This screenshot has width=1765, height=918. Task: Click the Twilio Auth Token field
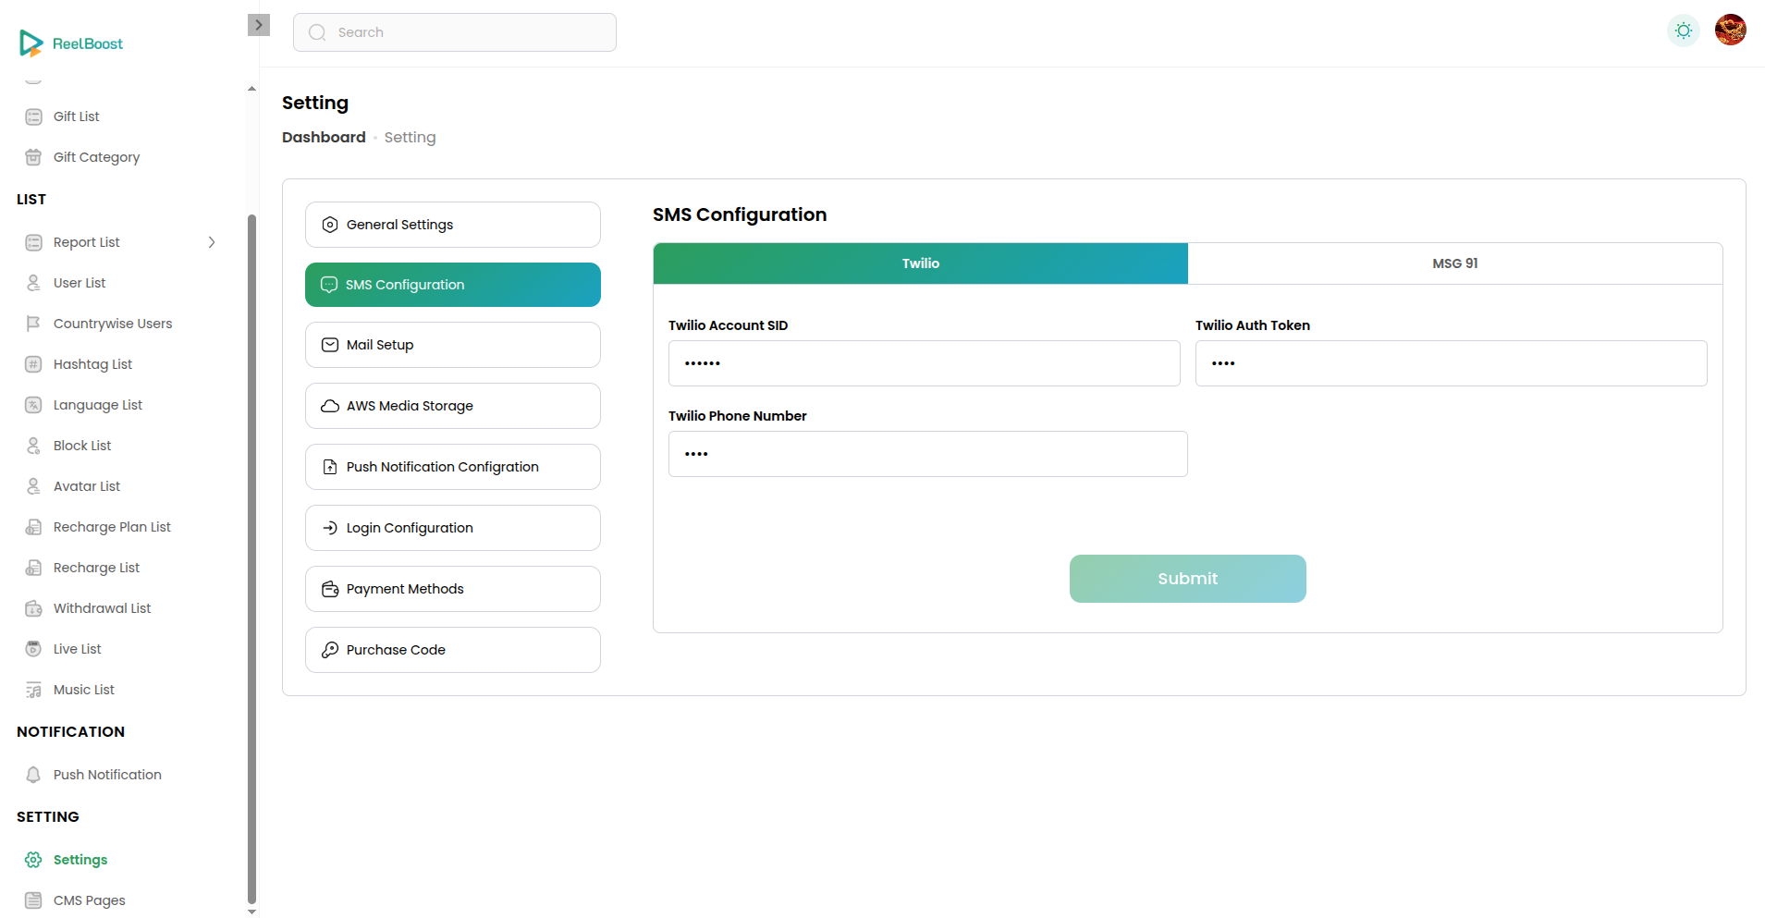pyautogui.click(x=1452, y=363)
